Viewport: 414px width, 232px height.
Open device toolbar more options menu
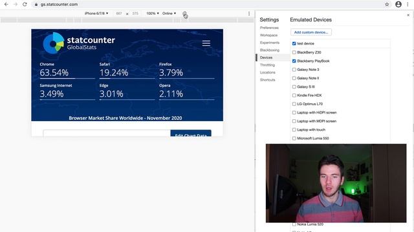coord(249,14)
